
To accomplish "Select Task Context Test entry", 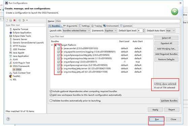I will click(x=22, y=73).
